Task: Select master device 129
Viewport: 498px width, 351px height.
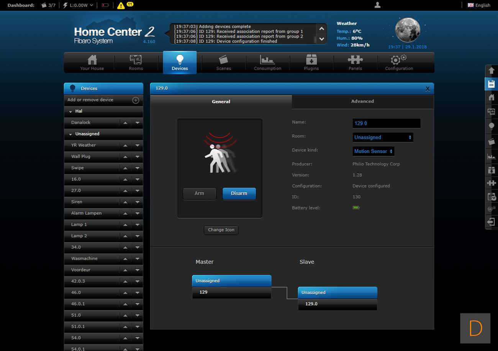Action: [x=232, y=292]
